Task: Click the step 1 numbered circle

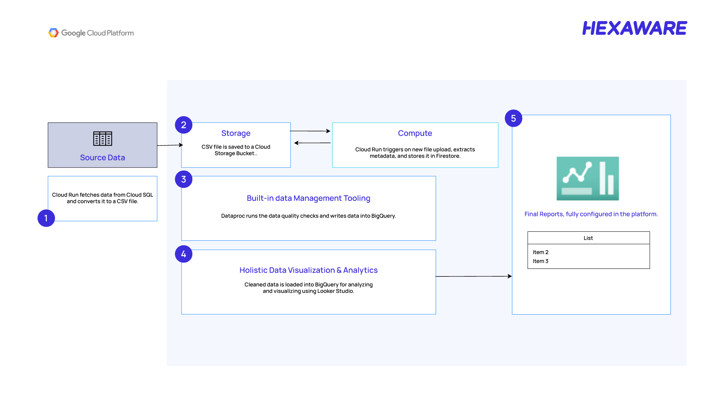Action: click(46, 218)
